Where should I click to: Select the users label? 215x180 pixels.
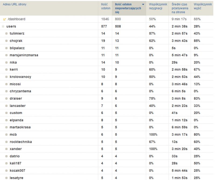click(11, 26)
